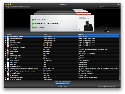Click album 'Revolver'
This screenshot has width=125, height=94.
point(81,59)
